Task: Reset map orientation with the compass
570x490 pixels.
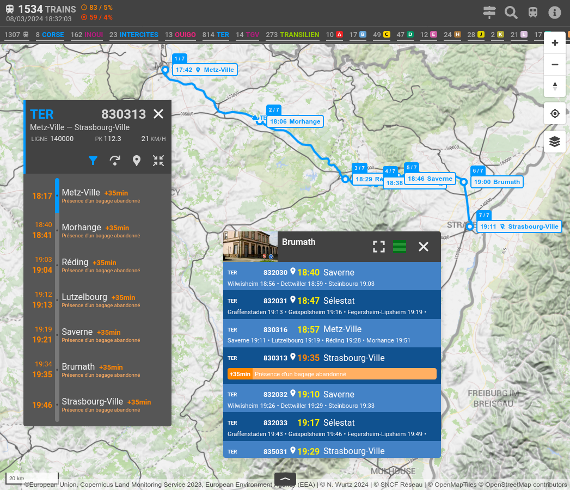Action: click(x=555, y=85)
